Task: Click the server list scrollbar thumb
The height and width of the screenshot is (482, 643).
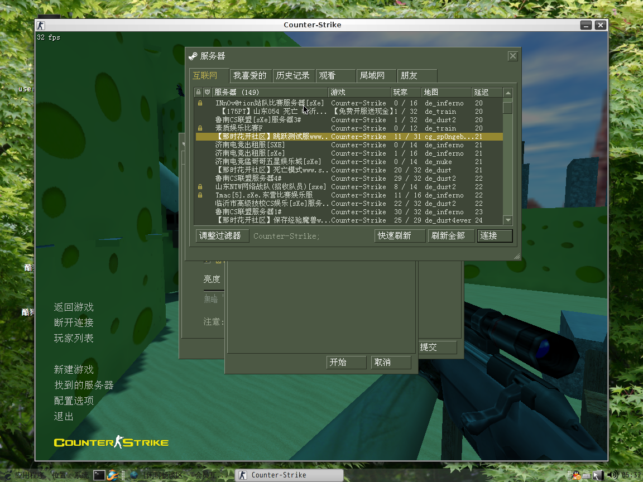Action: point(508,107)
